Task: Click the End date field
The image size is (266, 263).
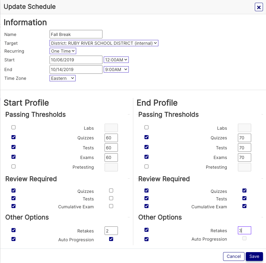Action: click(76, 70)
